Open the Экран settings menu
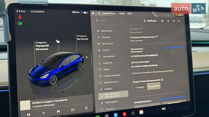The image size is (209, 117). [104, 69]
